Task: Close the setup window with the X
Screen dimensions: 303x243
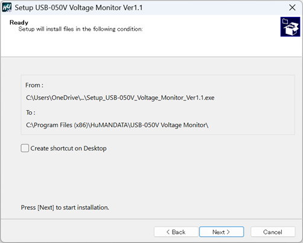Action: pyautogui.click(x=292, y=8)
